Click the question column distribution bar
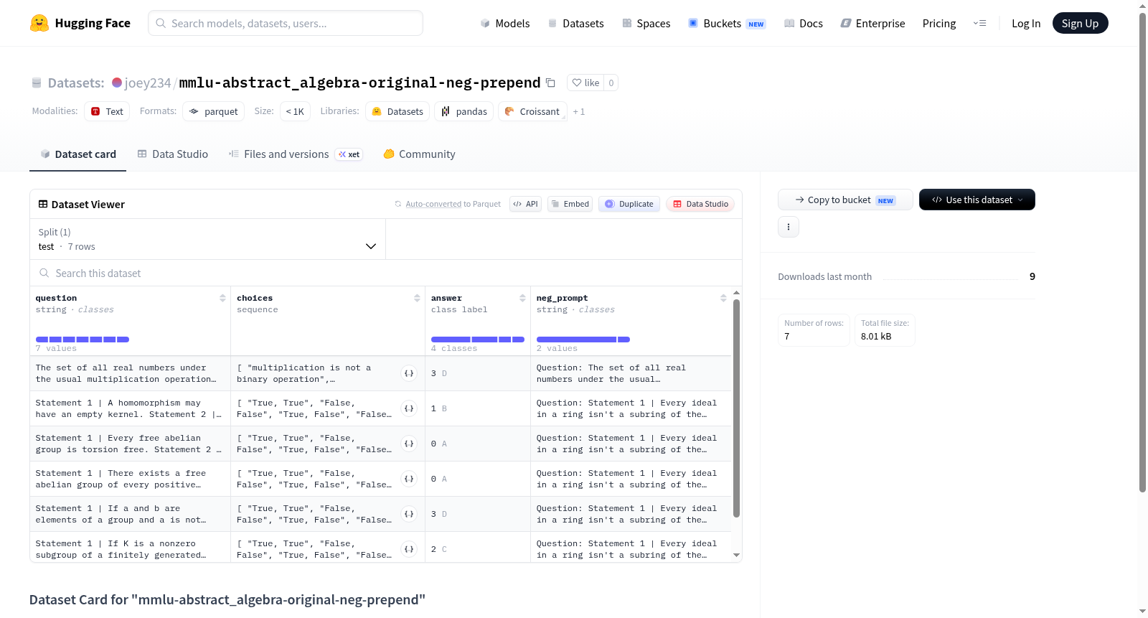Viewport: 1148px width, 618px height. (x=83, y=339)
